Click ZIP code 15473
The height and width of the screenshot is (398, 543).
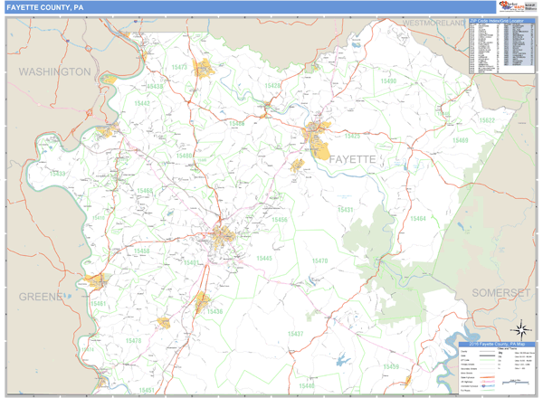[x=179, y=67]
